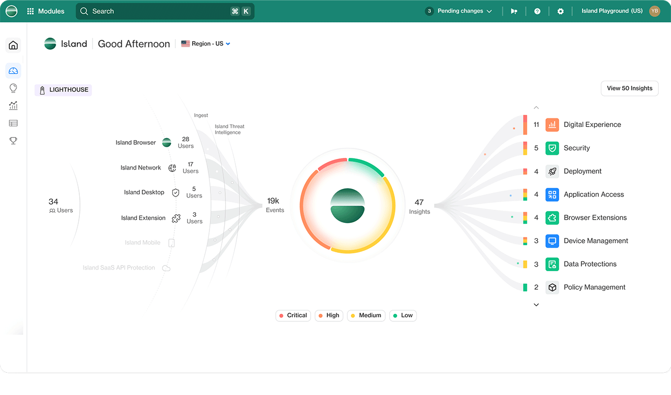The width and height of the screenshot is (671, 395).
Task: Open the Data Protections category icon
Action: click(552, 265)
